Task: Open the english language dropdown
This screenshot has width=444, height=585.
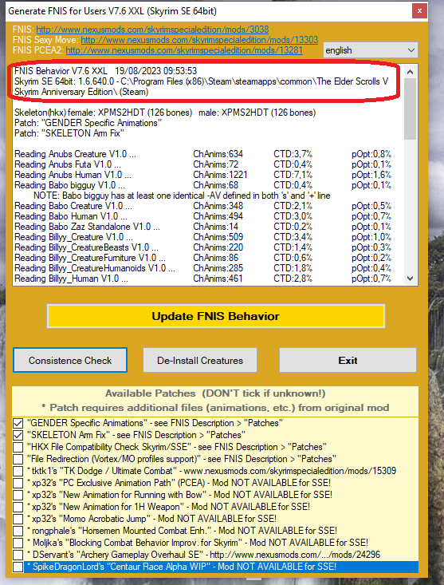Action: pos(370,50)
